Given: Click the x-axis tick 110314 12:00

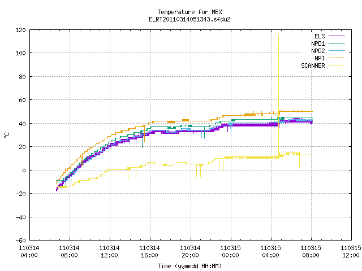Looking at the screenshot, I should (x=109, y=252).
